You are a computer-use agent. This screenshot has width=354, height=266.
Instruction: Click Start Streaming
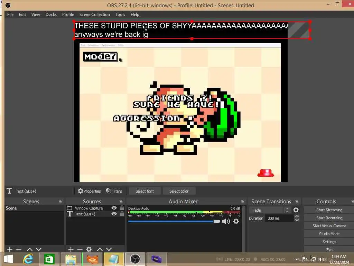coord(329,210)
